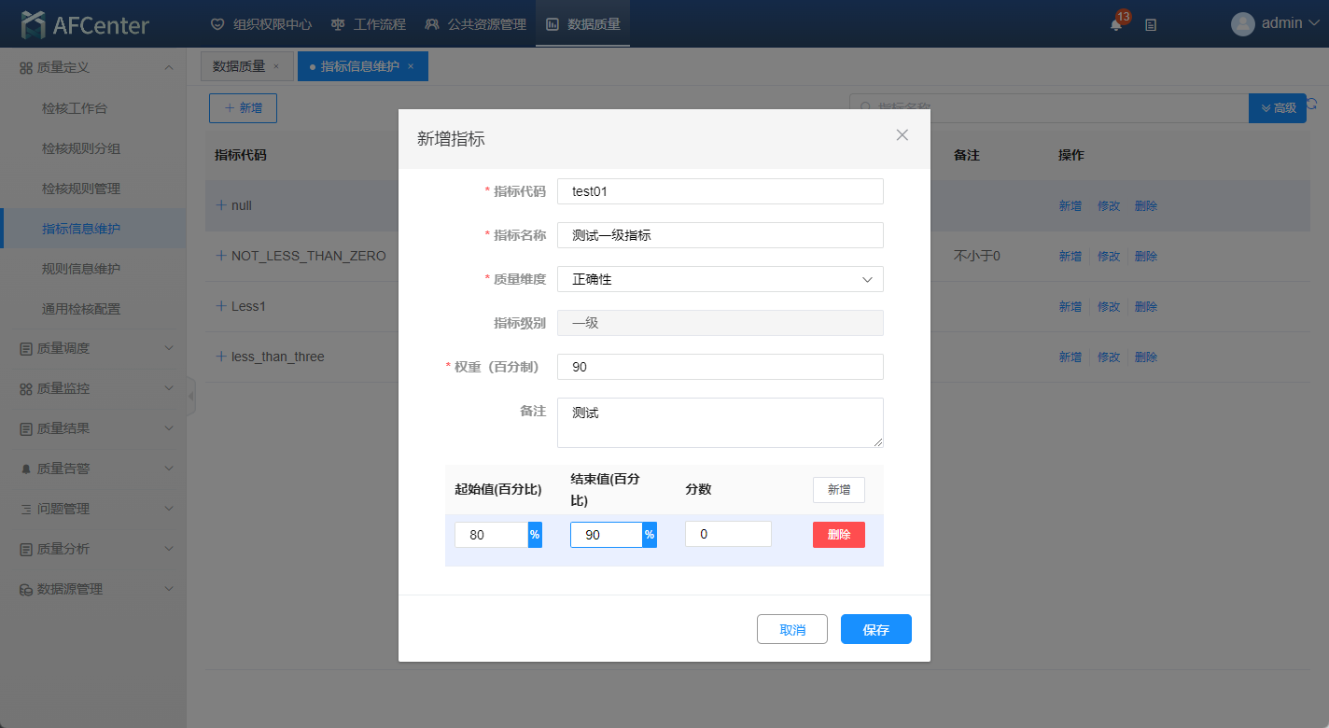The height and width of the screenshot is (728, 1329).
Task: Click the admin user avatar
Action: [1242, 24]
